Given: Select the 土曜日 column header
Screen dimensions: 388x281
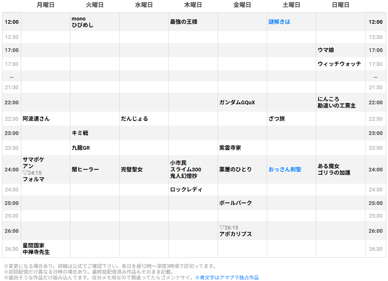Looking at the screenshot, I should click(291, 5).
